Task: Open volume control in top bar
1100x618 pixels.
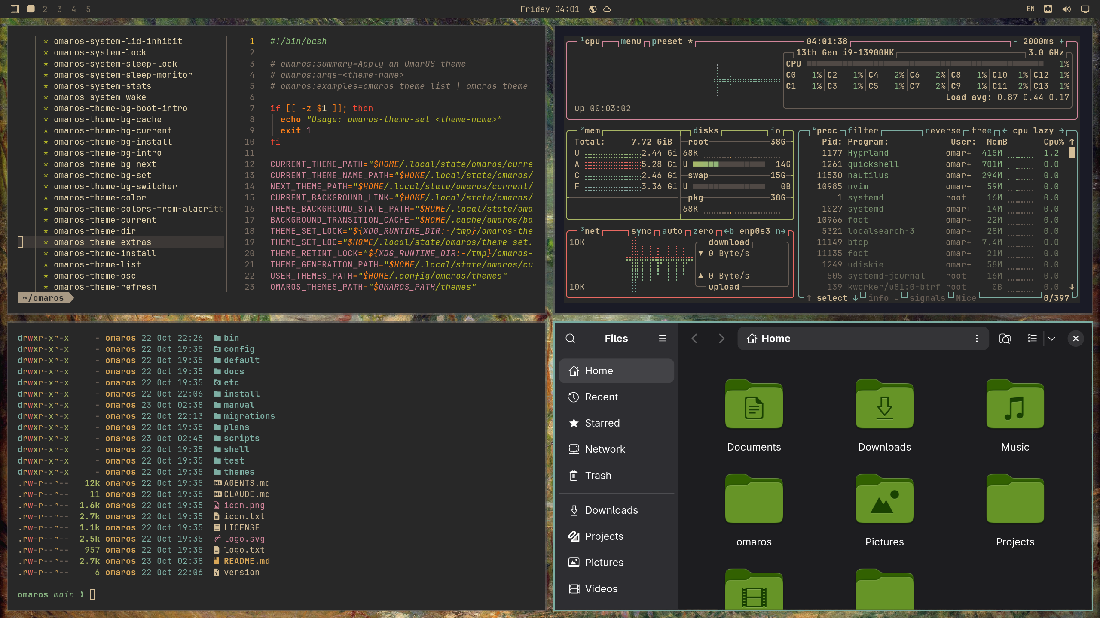Action: pyautogui.click(x=1066, y=9)
